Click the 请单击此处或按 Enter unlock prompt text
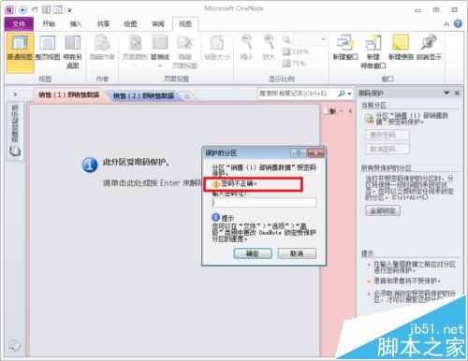Image resolution: width=468 pixels, height=361 pixels. point(153,182)
